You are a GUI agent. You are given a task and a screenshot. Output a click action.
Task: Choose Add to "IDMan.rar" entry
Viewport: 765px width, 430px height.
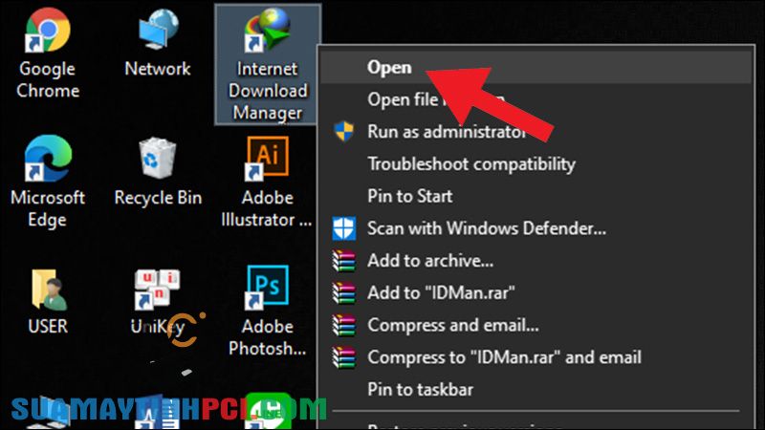441,292
